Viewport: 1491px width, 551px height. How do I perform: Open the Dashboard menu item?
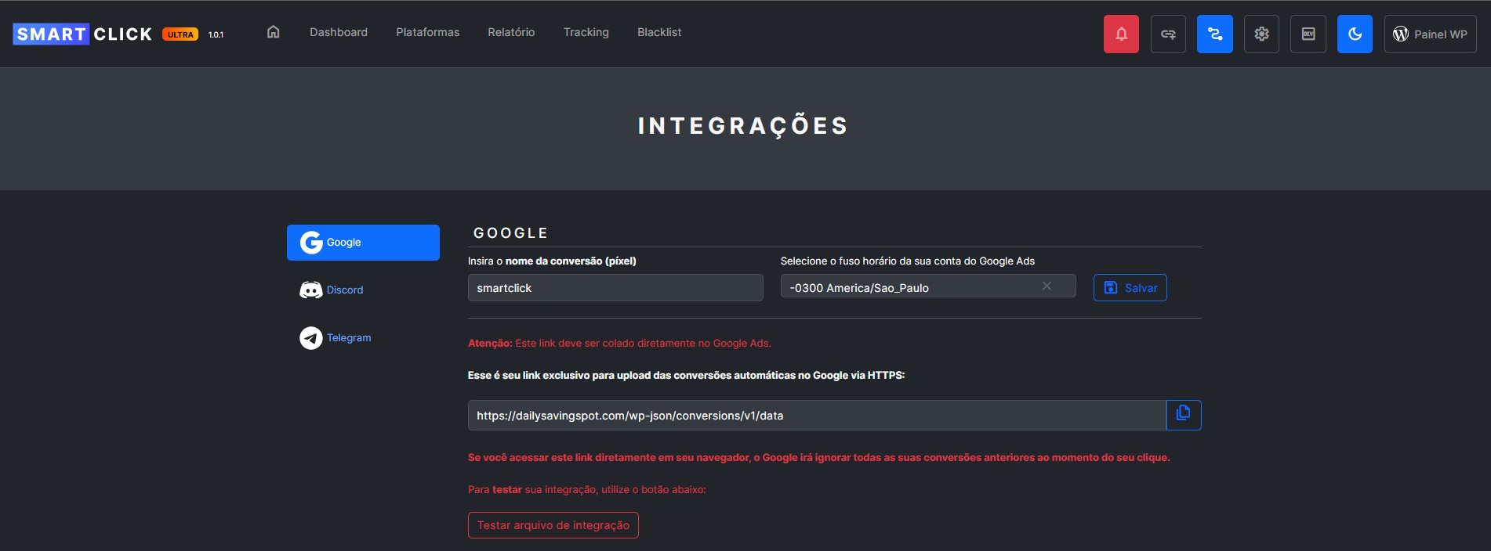click(x=339, y=32)
